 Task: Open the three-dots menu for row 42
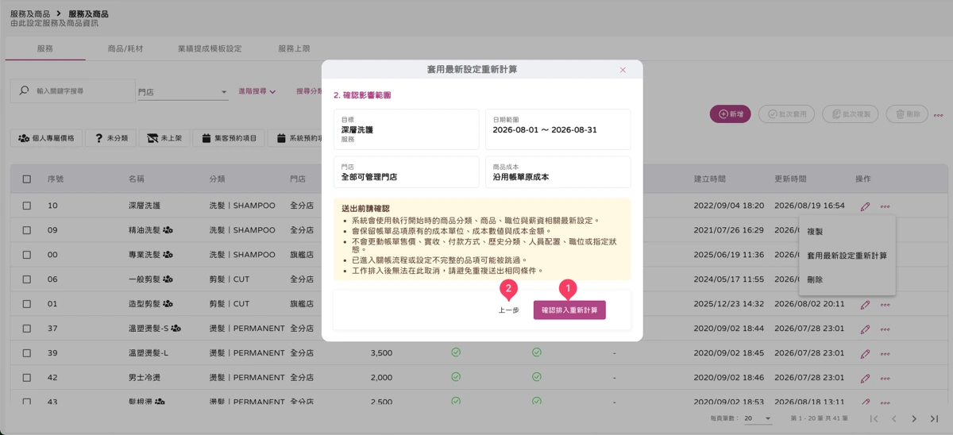[x=885, y=379]
